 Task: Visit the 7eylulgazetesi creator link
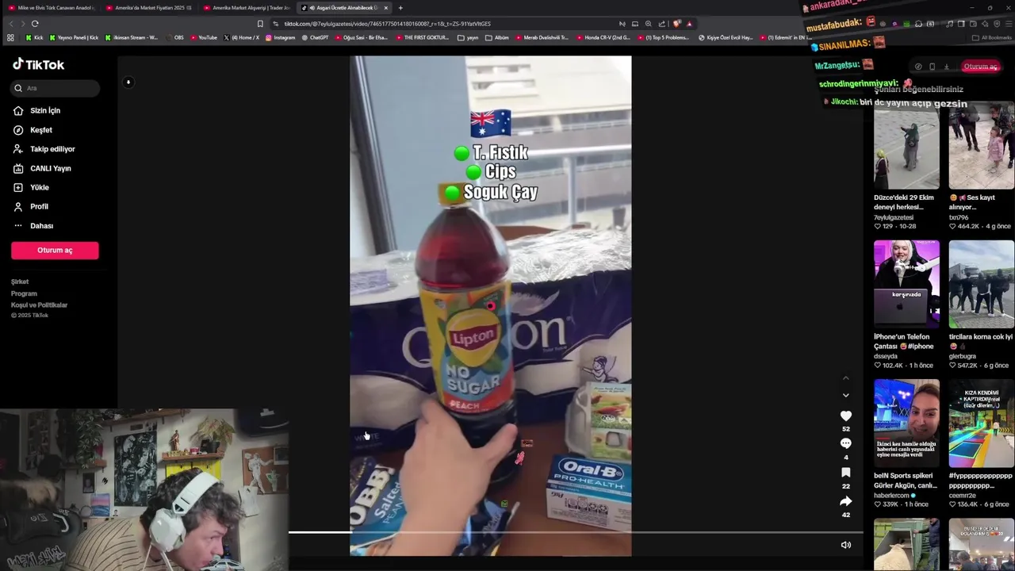coord(894,217)
